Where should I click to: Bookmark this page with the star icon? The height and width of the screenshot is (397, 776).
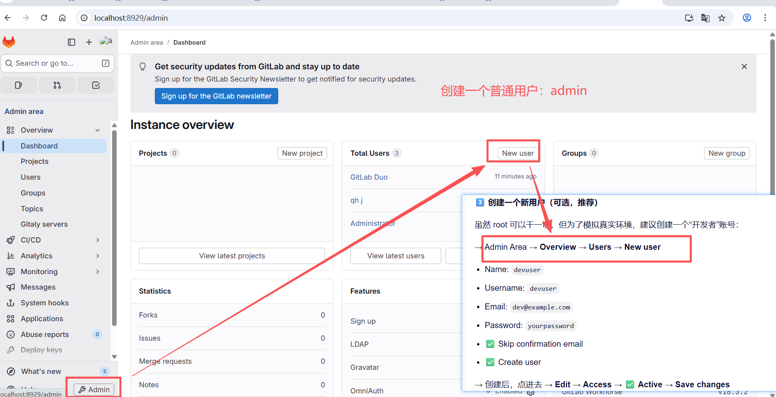pos(722,18)
